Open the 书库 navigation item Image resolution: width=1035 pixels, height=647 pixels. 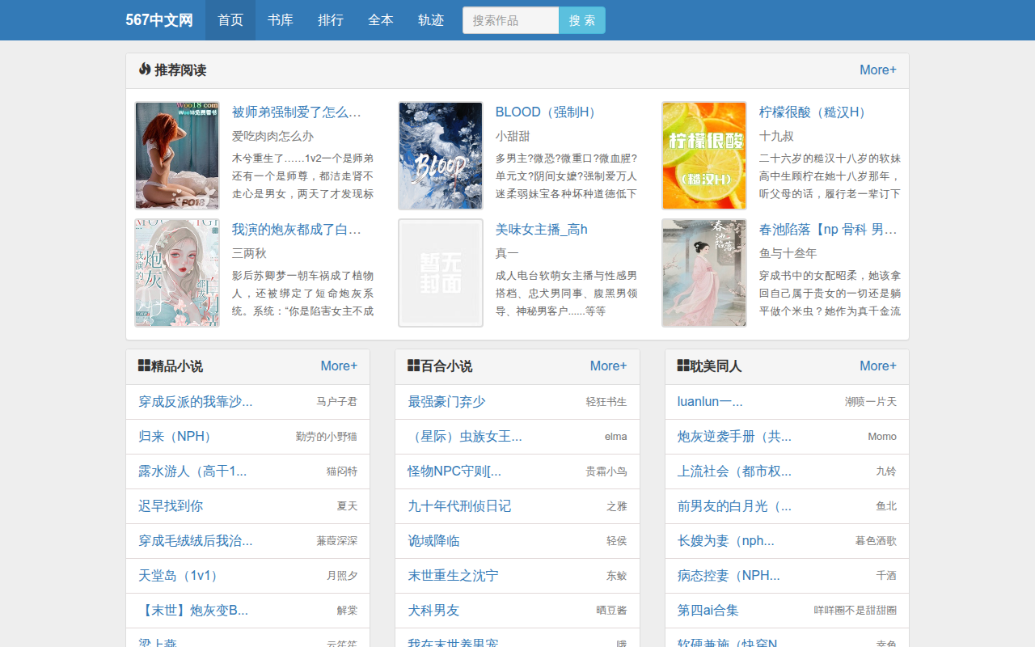tap(281, 20)
